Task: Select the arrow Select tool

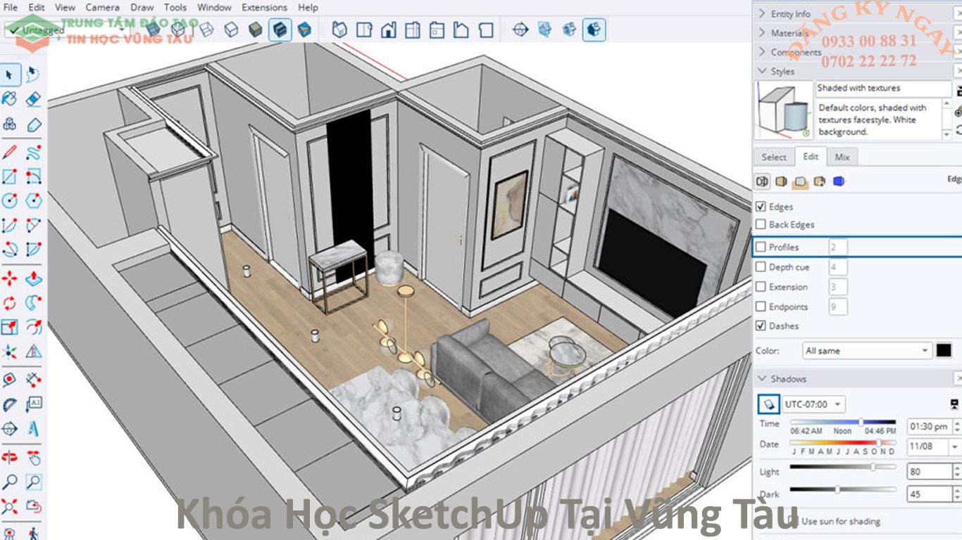Action: (x=9, y=75)
